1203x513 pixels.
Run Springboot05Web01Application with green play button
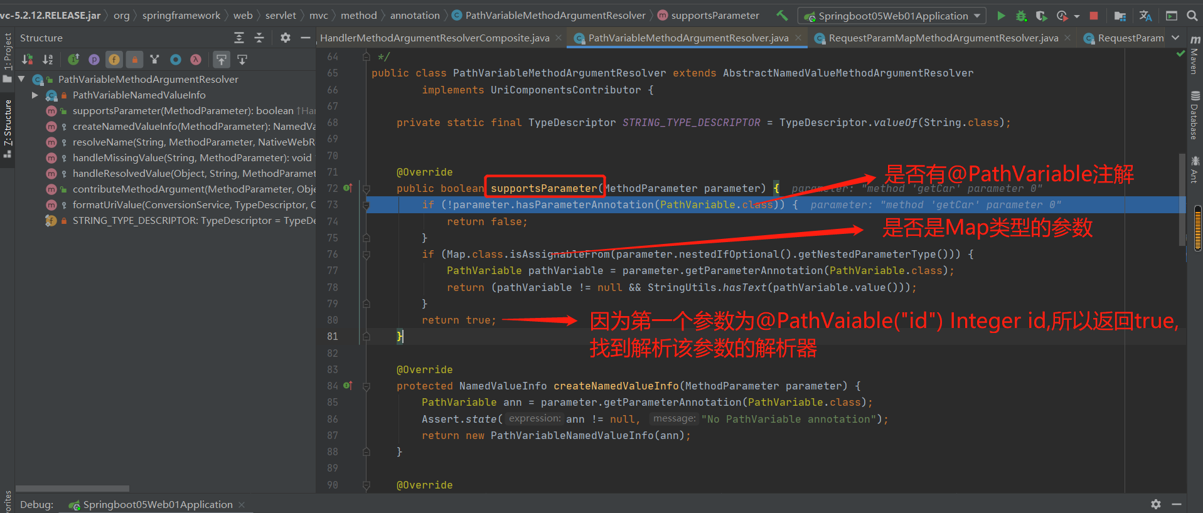tap(1001, 16)
